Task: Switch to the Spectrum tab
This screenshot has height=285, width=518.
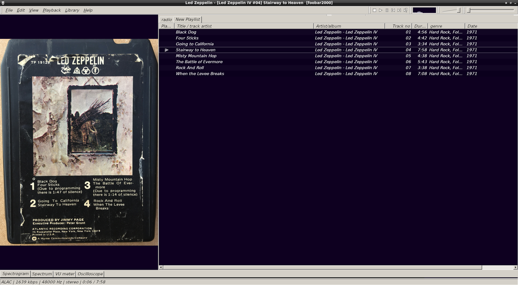Action: click(42, 274)
